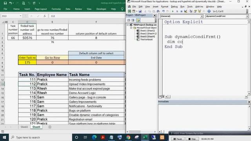Viewport: 251px width, 141px height.
Task: Select the Upload Video Improvements cell
Action: pos(96,84)
